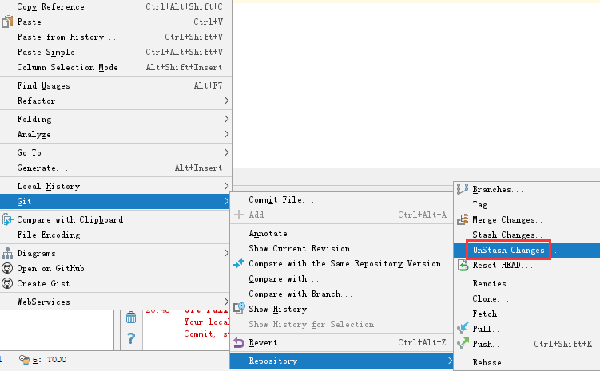The height and width of the screenshot is (371, 600).
Task: Click the question mark help icon
Action: pyautogui.click(x=131, y=339)
